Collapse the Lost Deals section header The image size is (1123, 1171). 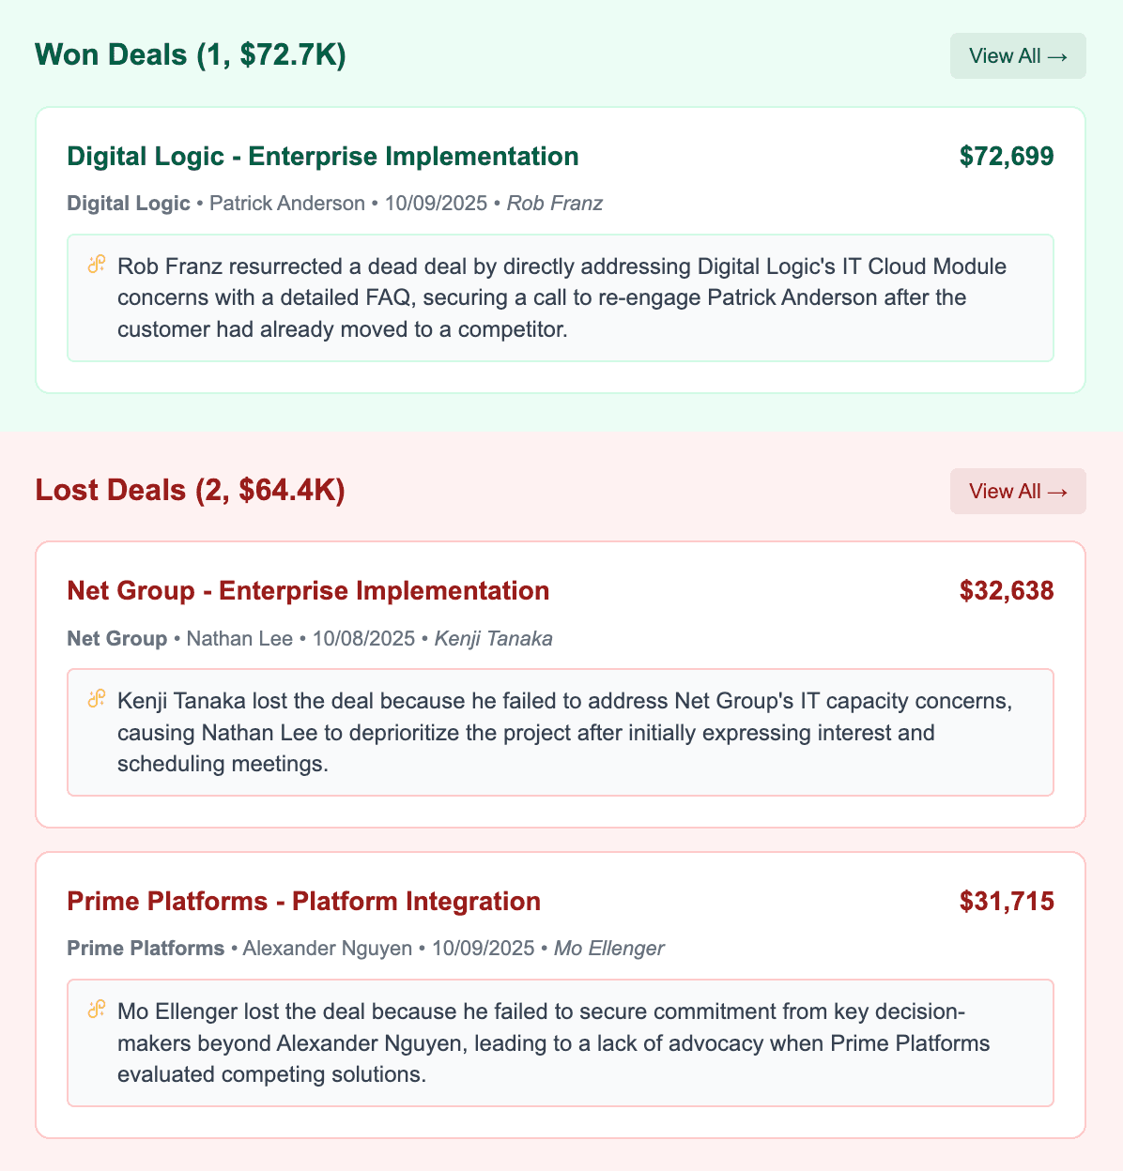190,491
